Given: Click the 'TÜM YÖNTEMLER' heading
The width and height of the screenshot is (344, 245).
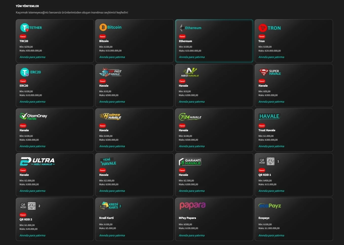Looking at the screenshot, I should [x=27, y=6].
